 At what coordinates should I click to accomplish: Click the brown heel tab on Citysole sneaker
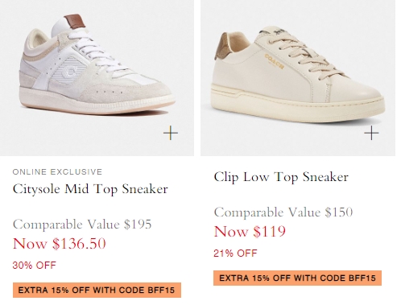click(75, 21)
